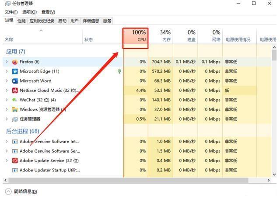Expand the WeChat (32 位) group
Viewport: 280px width, 199px height.
pos(7,100)
